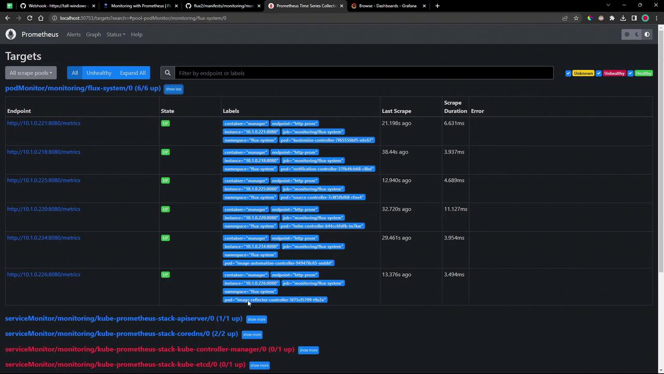Image resolution: width=664 pixels, height=374 pixels.
Task: Open the Help navigation item
Action: pos(136,34)
